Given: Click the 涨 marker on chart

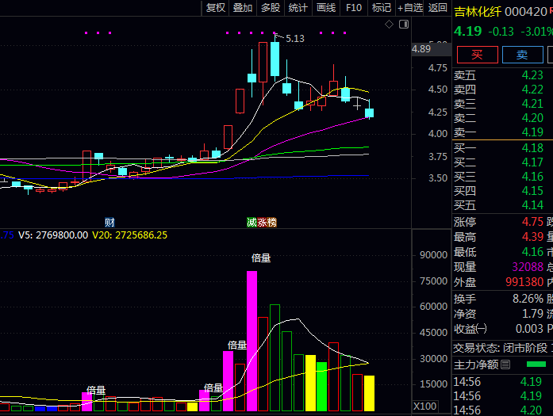Looking at the screenshot, I should [x=262, y=223].
